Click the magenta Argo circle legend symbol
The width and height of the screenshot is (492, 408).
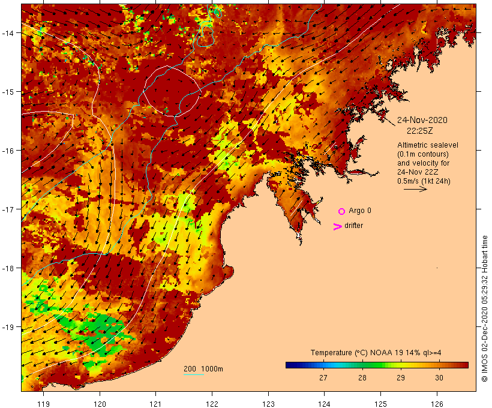click(342, 211)
